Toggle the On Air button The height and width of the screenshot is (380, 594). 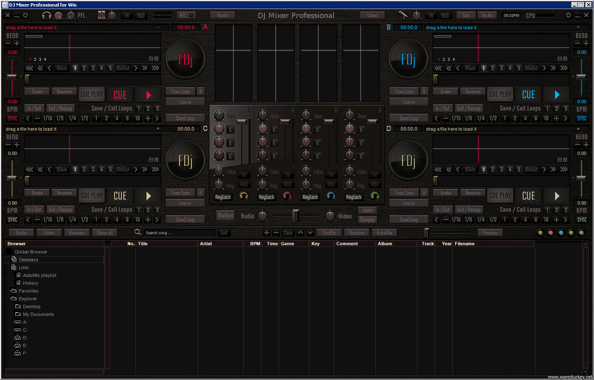point(488,15)
